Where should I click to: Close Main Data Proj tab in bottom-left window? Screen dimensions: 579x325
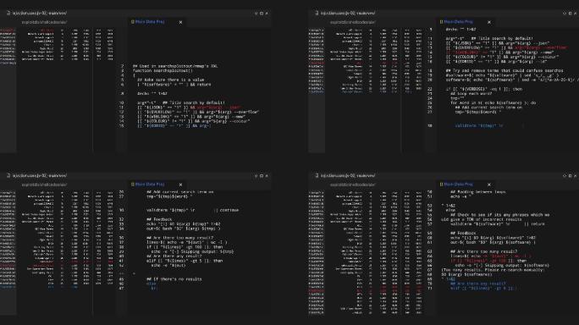pos(180,185)
